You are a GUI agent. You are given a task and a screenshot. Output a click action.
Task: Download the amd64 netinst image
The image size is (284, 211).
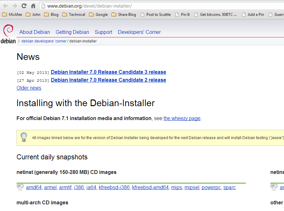[34, 188]
